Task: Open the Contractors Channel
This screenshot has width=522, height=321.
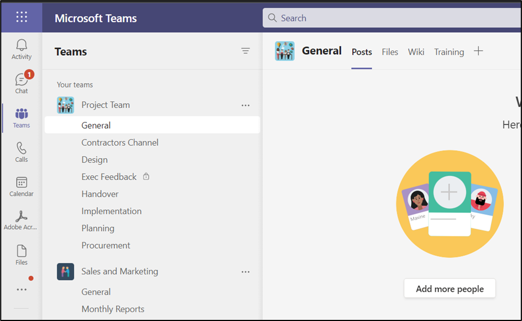Action: click(x=120, y=143)
